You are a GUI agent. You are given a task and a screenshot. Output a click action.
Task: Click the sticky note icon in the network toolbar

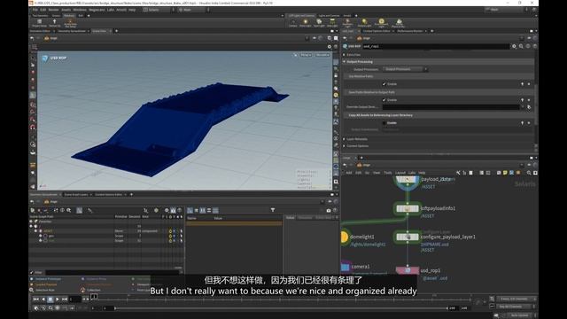(x=505, y=173)
